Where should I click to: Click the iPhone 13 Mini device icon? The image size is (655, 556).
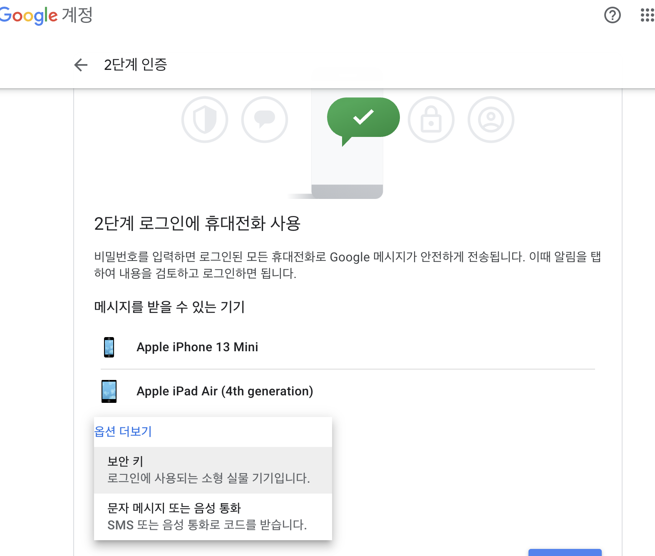109,347
